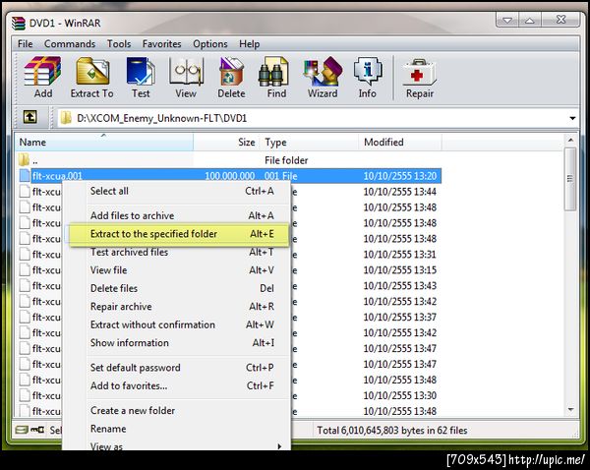Click the vertical scrollbar thumb

pyautogui.click(x=570, y=179)
